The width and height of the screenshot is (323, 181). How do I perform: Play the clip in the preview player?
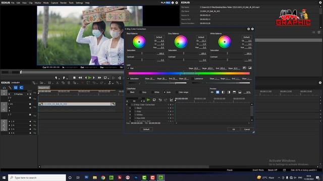pyautogui.click(x=90, y=78)
